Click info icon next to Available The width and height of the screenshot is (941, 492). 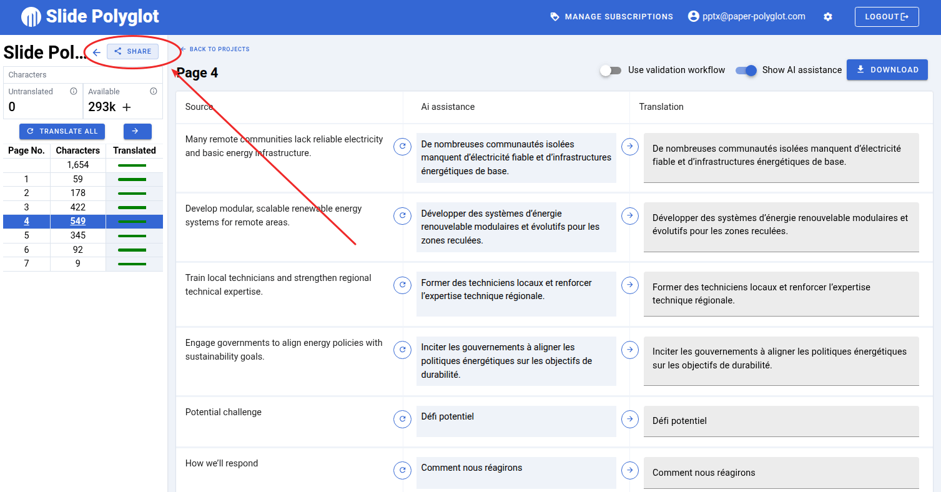(154, 91)
